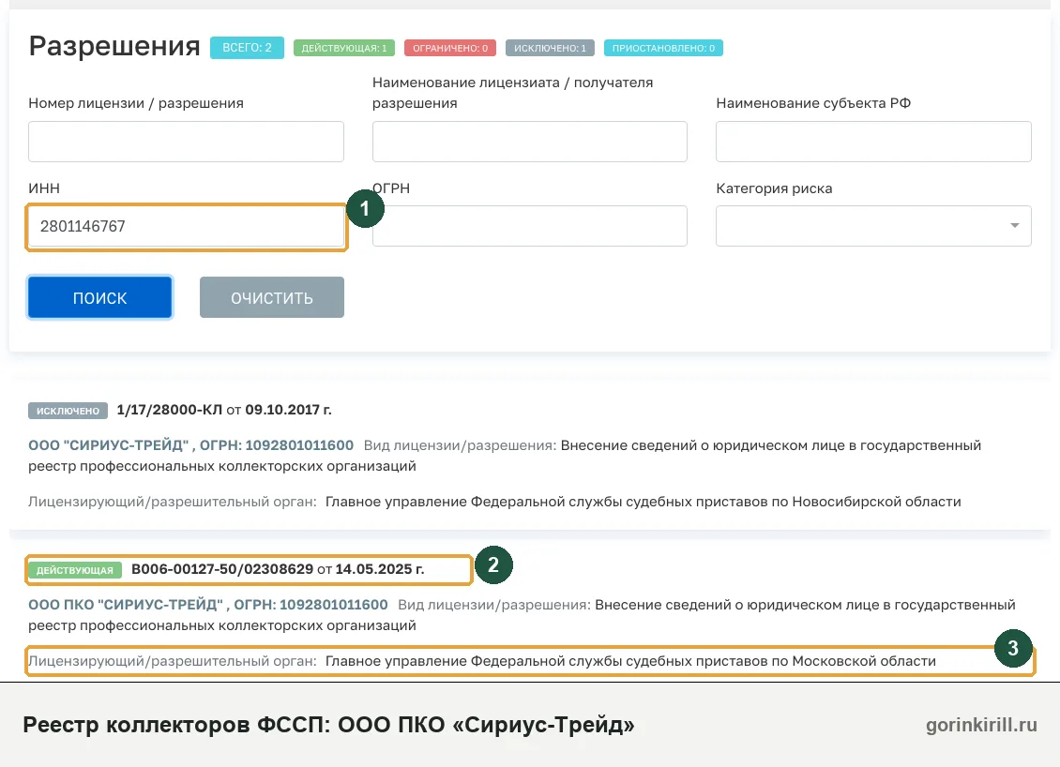Click the ОЧИСТИТЬ clear button
The width and height of the screenshot is (1060, 767).
coord(272,297)
